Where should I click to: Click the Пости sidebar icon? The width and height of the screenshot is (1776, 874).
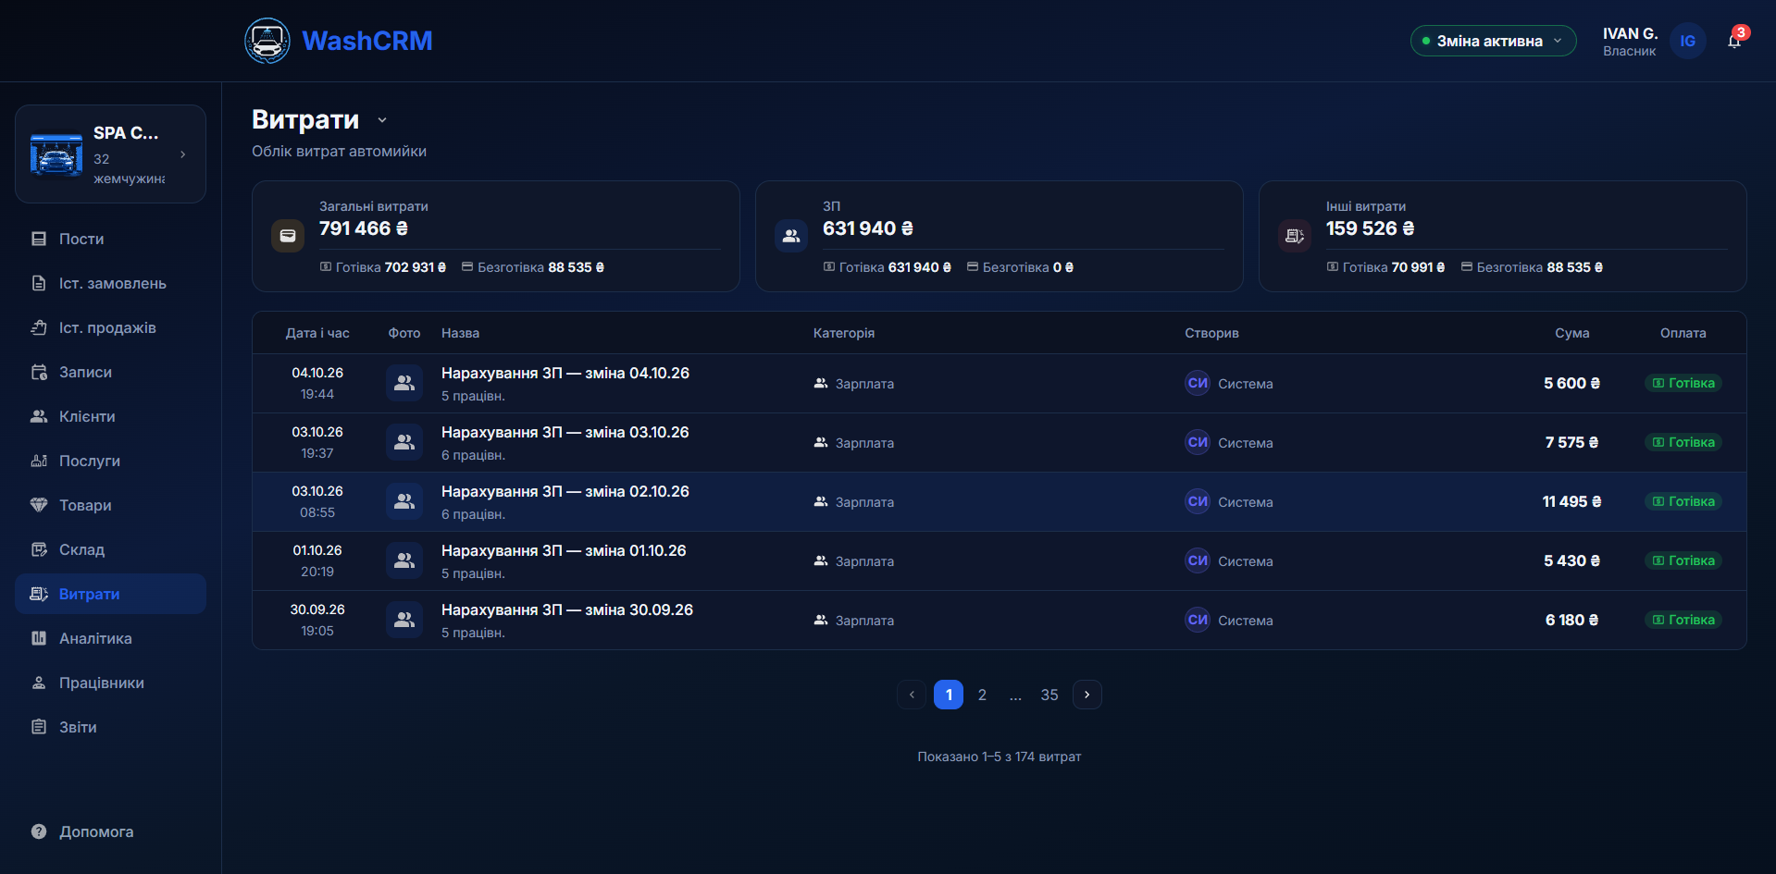click(39, 239)
